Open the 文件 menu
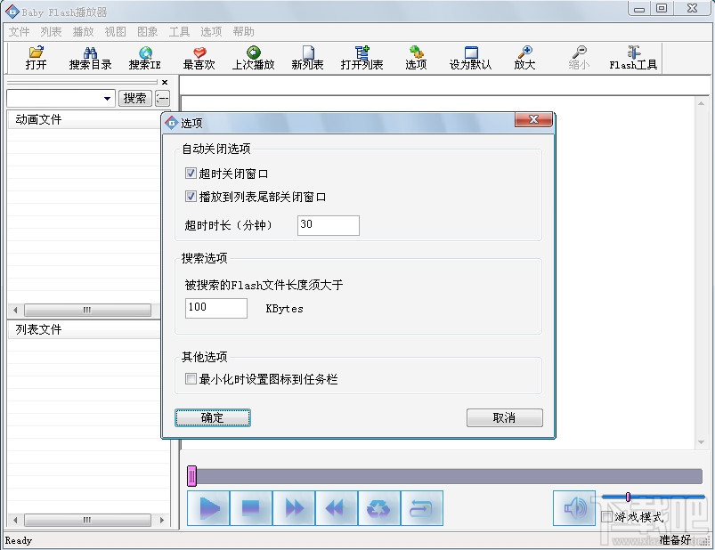The height and width of the screenshot is (550, 715). click(19, 31)
